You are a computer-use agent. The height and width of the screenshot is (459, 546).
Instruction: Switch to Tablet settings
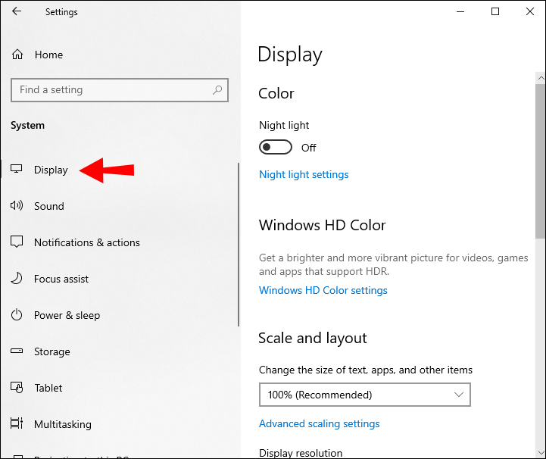48,388
